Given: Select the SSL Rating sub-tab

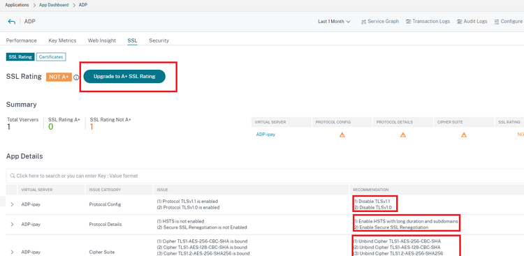Looking at the screenshot, I should pos(20,57).
